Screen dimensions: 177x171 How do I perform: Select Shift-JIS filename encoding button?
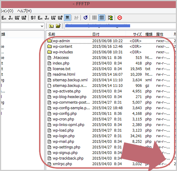pos(33,18)
